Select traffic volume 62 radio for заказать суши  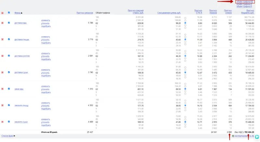coord(185,122)
